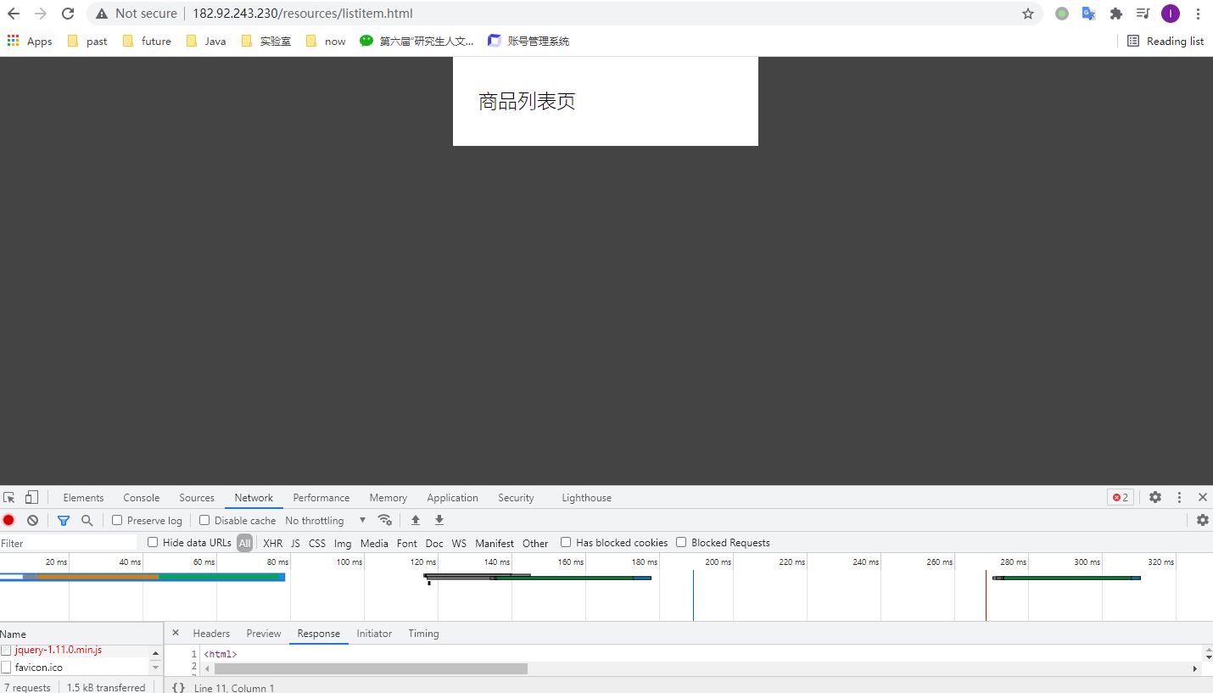Import a HAR file

(415, 520)
